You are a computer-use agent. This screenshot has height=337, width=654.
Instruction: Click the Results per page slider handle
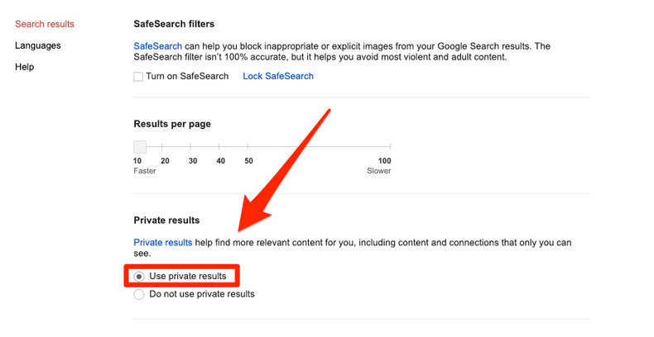[140, 147]
